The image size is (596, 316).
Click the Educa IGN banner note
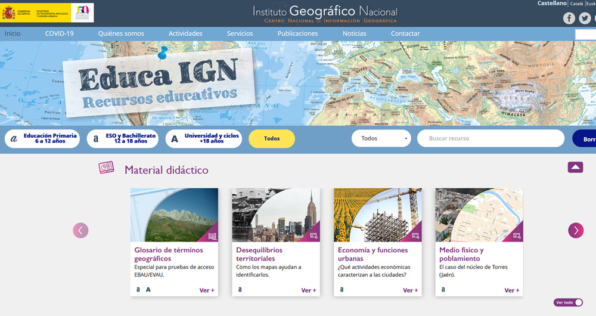pos(159,82)
